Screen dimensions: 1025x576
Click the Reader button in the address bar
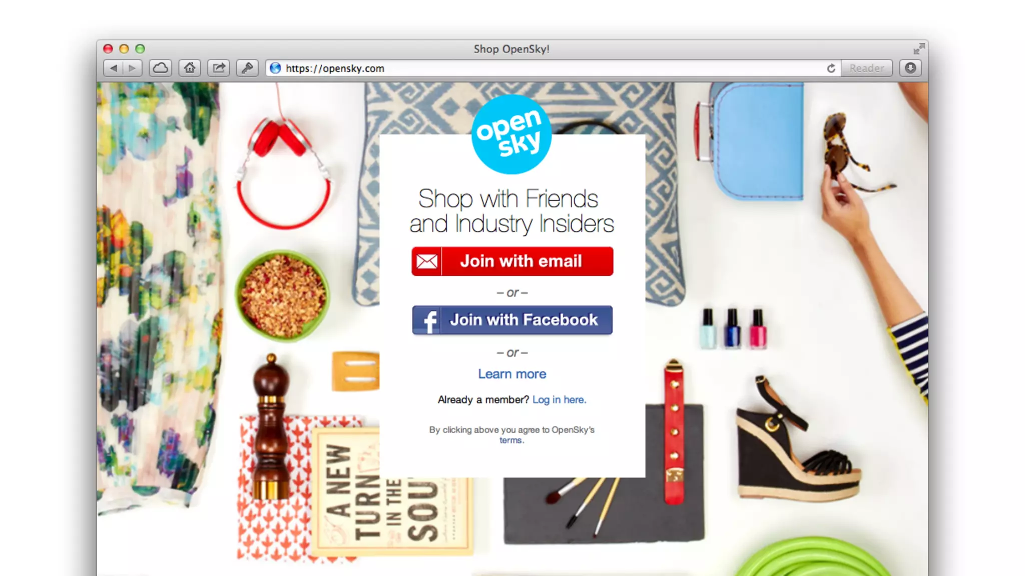coord(867,68)
